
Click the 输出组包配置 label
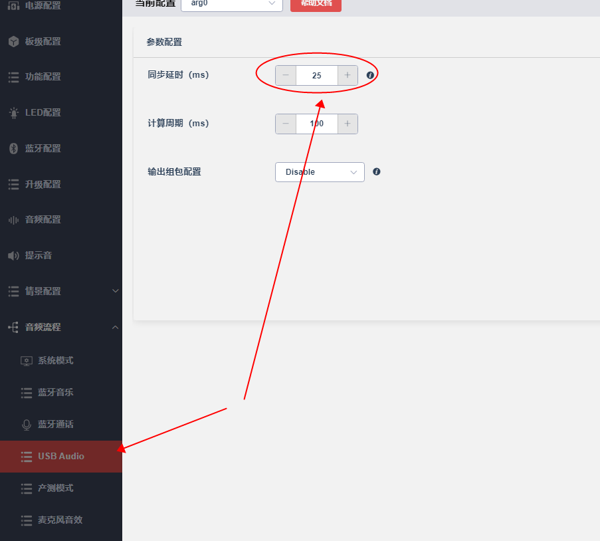coord(175,171)
